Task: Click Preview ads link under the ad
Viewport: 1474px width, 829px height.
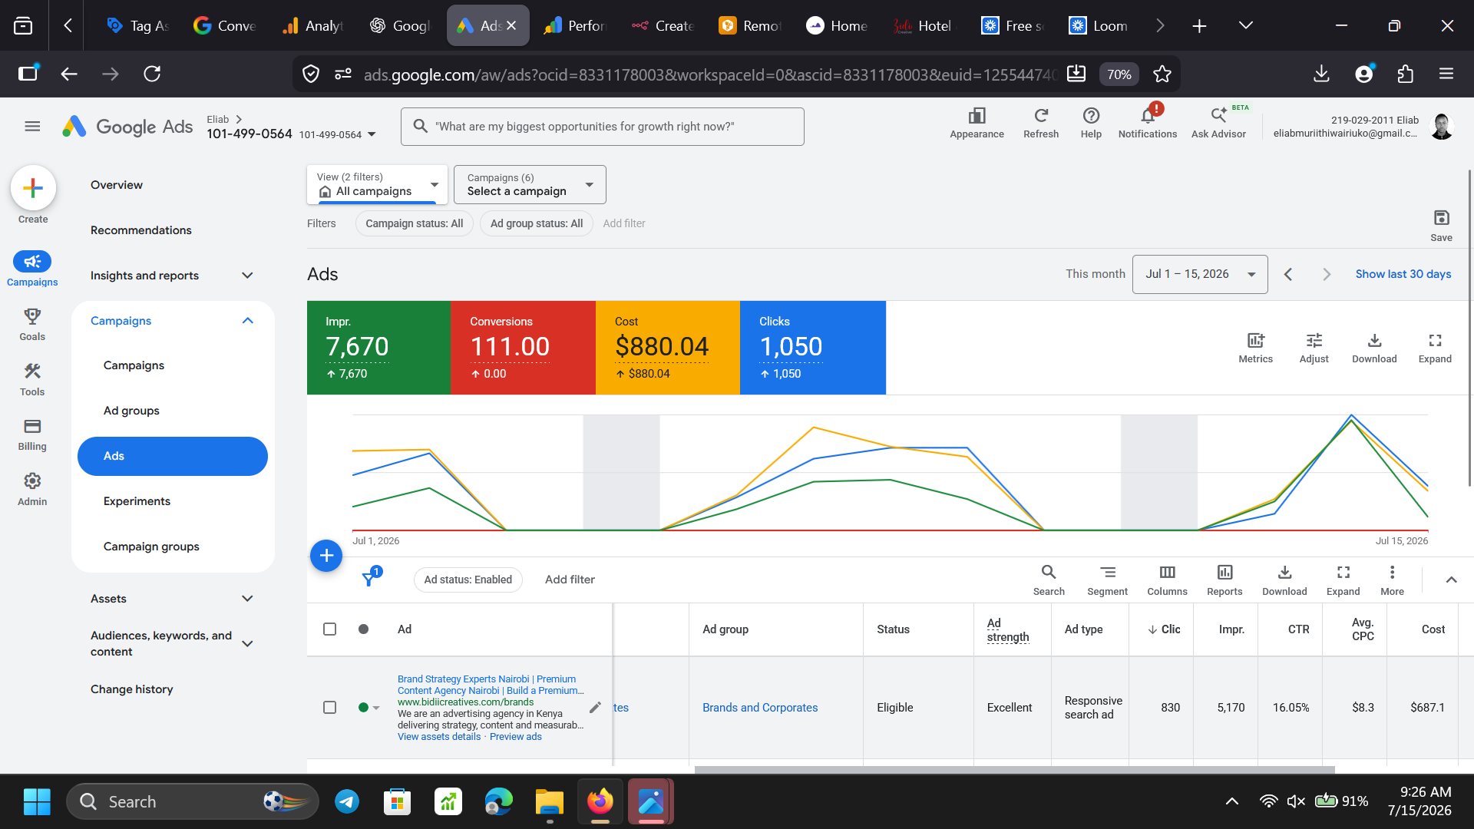Action: (516, 737)
